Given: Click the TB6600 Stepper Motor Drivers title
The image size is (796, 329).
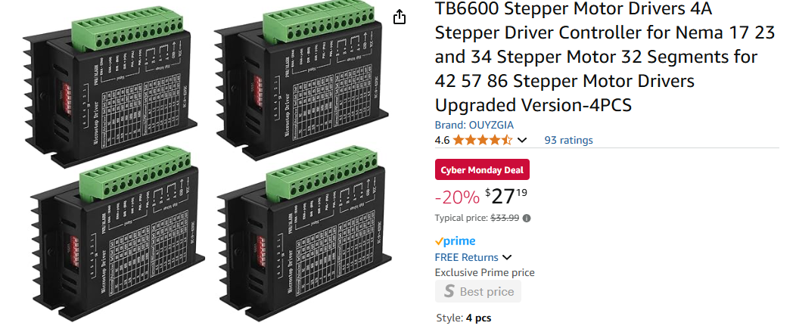Looking at the screenshot, I should [605, 57].
